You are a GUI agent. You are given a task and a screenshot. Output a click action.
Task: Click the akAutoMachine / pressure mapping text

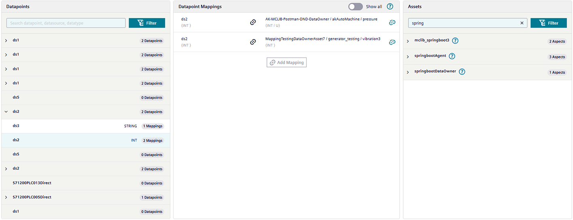pyautogui.click(x=321, y=19)
